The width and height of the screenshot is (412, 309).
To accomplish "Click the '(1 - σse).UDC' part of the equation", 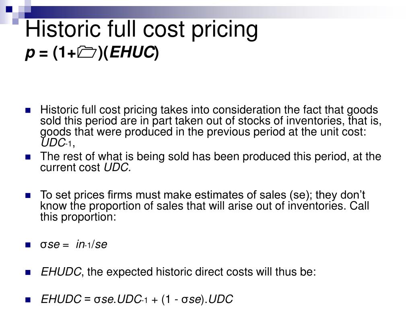I will (x=197, y=299).
